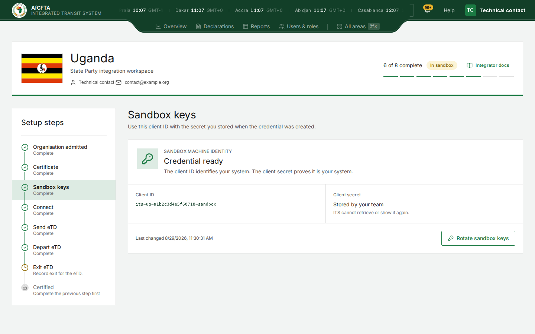
Task: Click the Stored by your team text
Action: pos(358,204)
